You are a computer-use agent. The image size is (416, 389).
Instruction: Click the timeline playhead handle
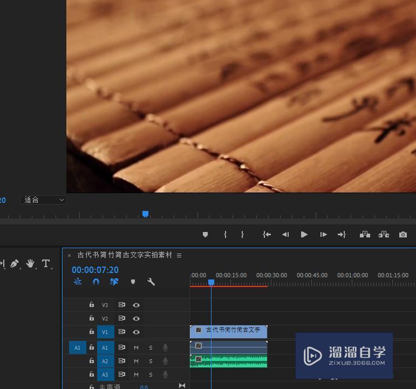coord(211,282)
